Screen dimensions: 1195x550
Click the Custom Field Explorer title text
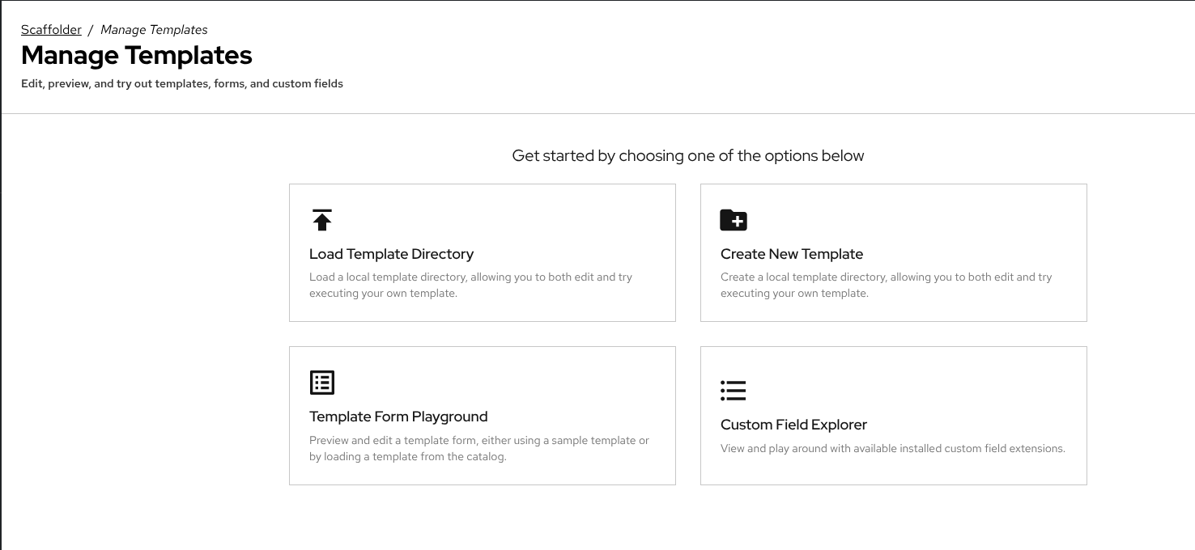(x=794, y=425)
